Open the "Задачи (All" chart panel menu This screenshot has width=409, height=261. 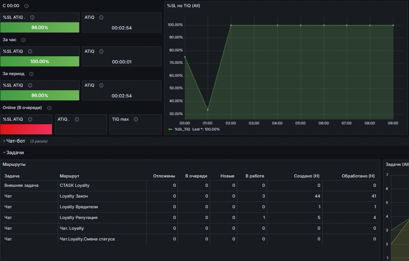pyautogui.click(x=396, y=164)
